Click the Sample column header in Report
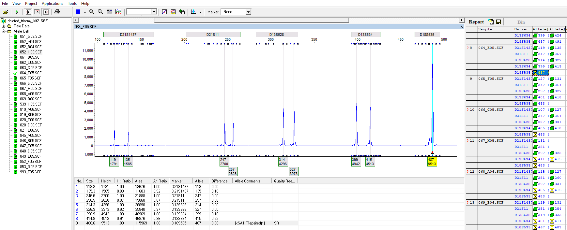 pyautogui.click(x=496, y=29)
